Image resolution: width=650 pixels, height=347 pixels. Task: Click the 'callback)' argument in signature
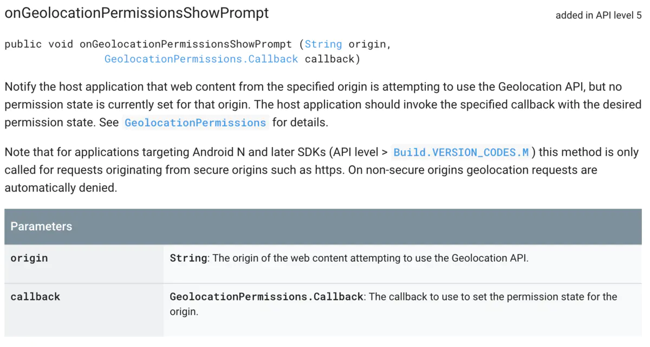[333, 59]
